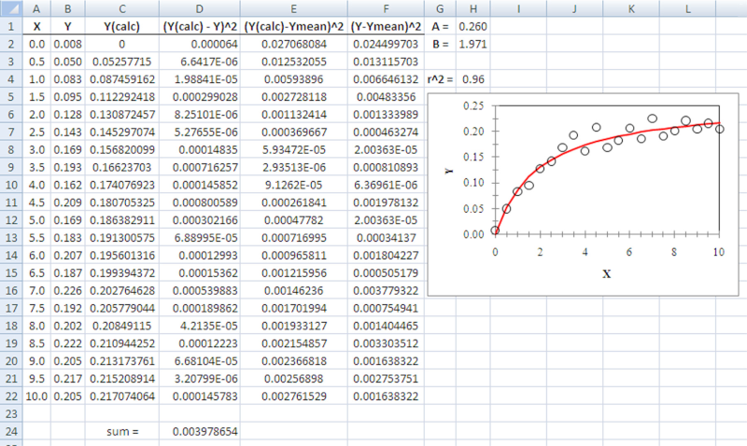
Task: Select cell containing 0.027068084
Action: 294,44
